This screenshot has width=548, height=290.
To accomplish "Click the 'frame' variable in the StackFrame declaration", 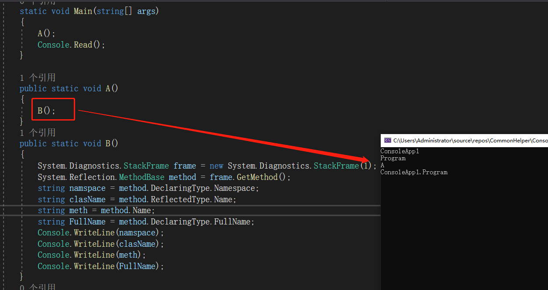I will tap(185, 166).
